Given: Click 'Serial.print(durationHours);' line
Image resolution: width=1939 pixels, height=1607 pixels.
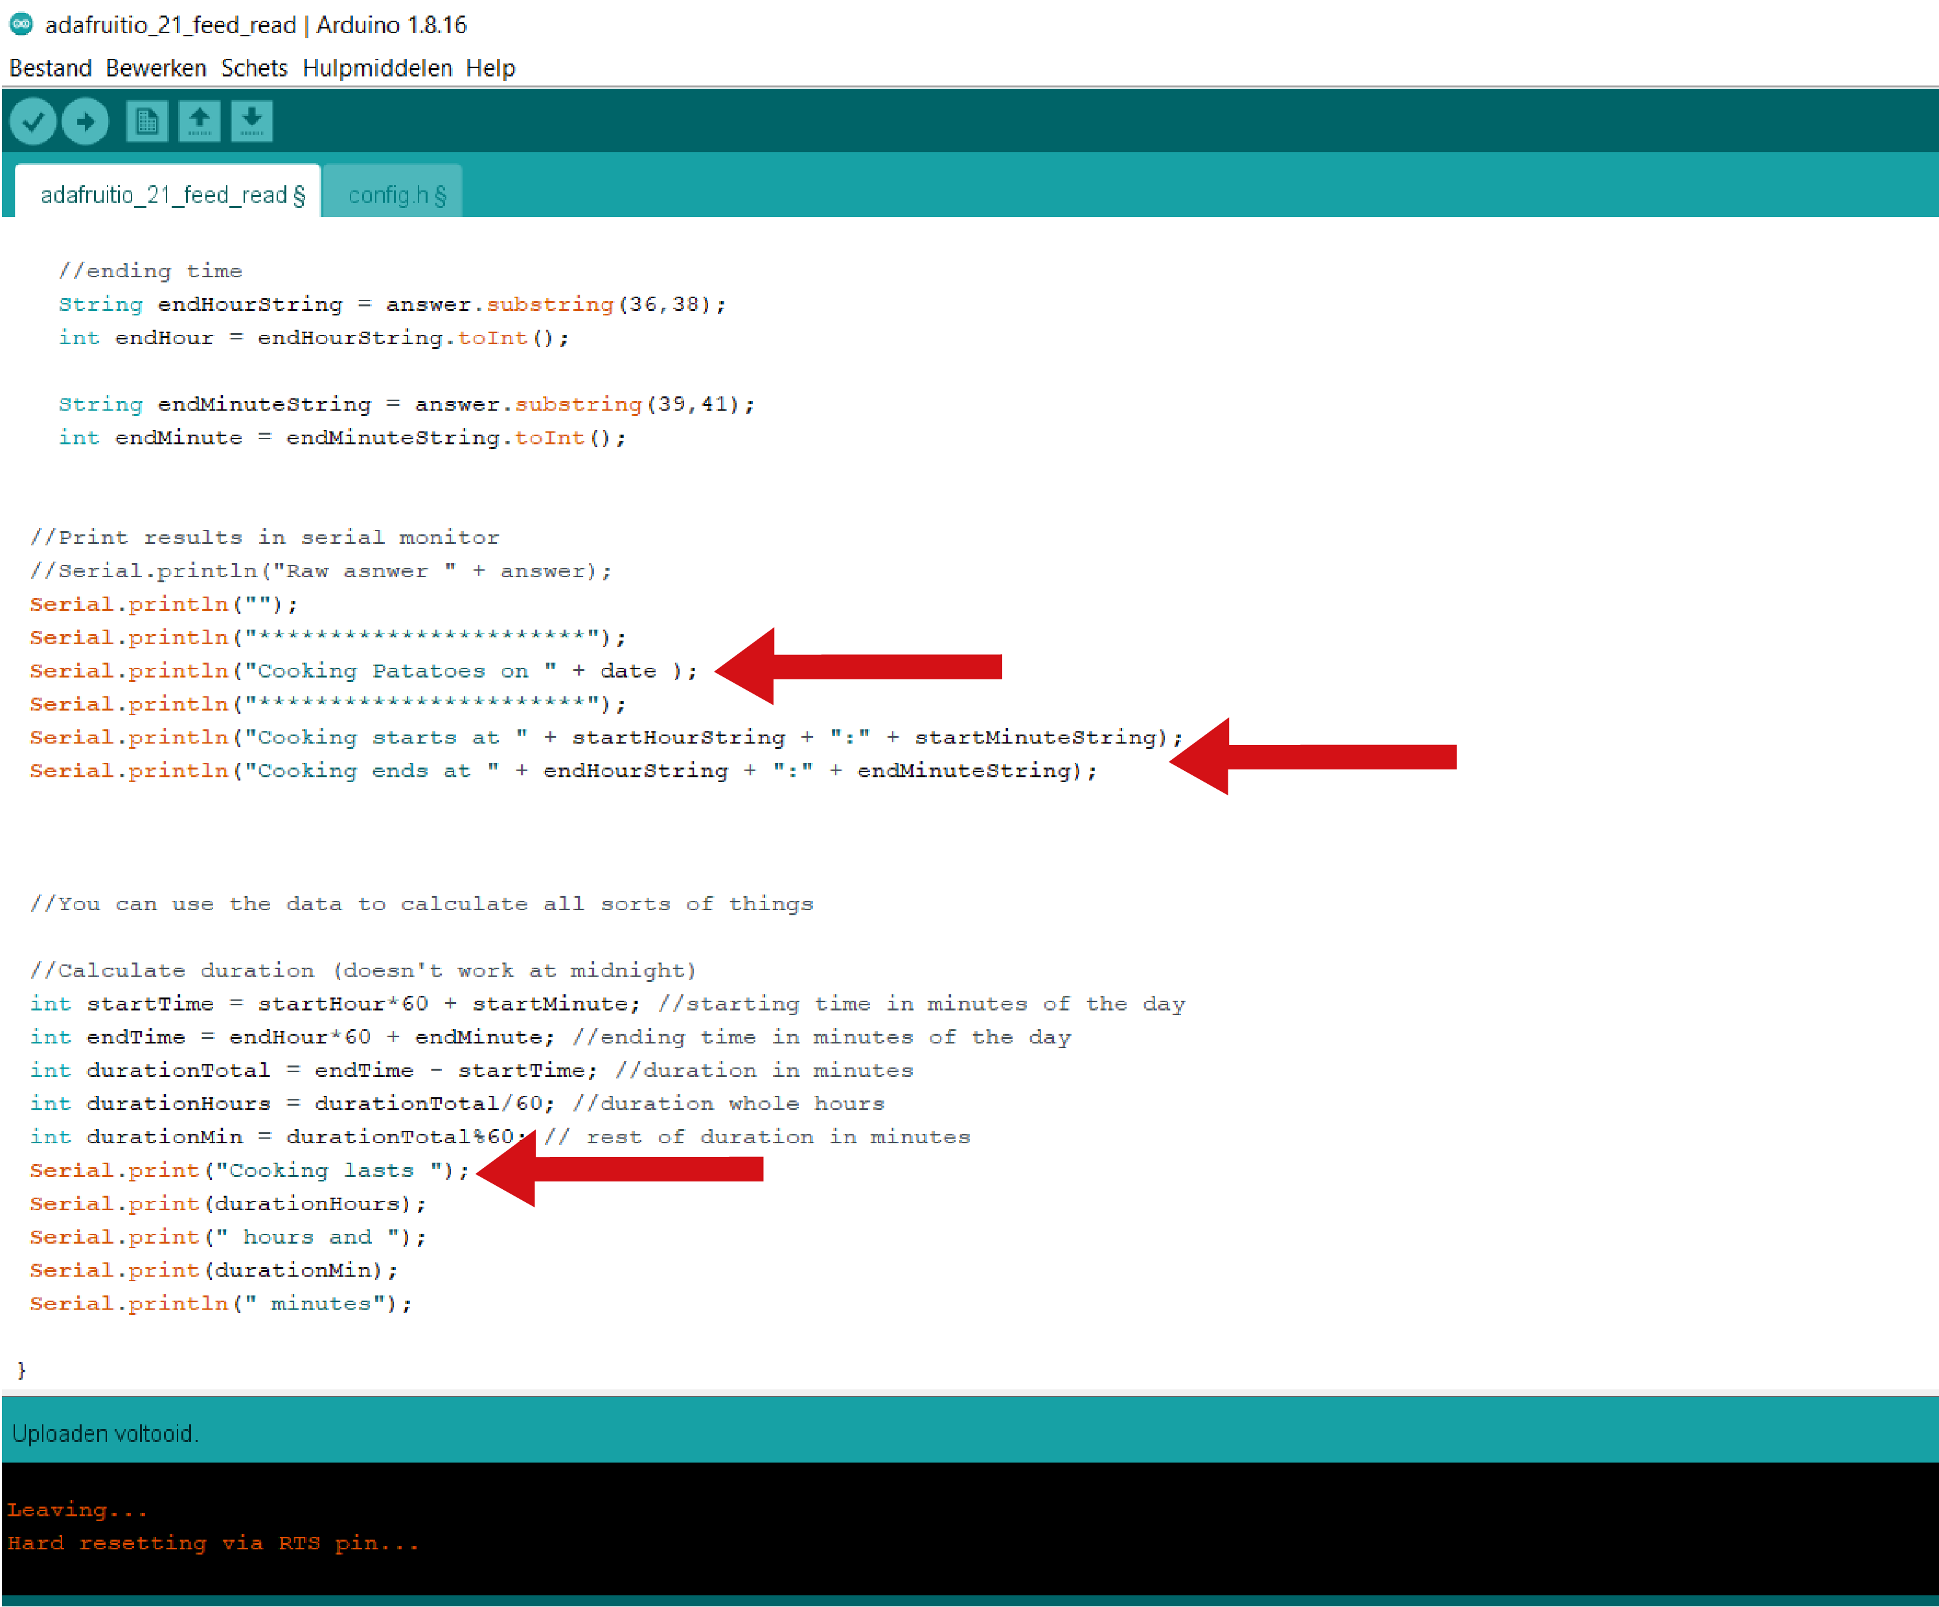Looking at the screenshot, I should pyautogui.click(x=228, y=1203).
